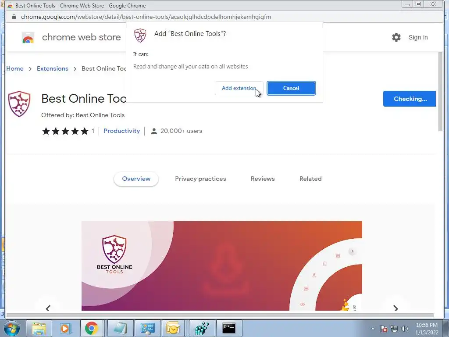Click small arrow in screenshot image
This screenshot has width=449, height=337.
pos(352,251)
